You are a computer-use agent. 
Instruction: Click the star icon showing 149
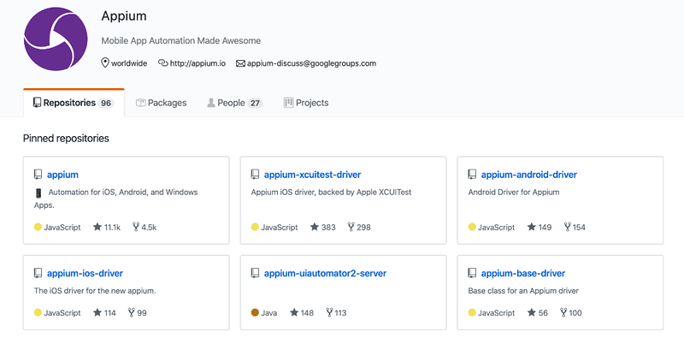point(531,227)
